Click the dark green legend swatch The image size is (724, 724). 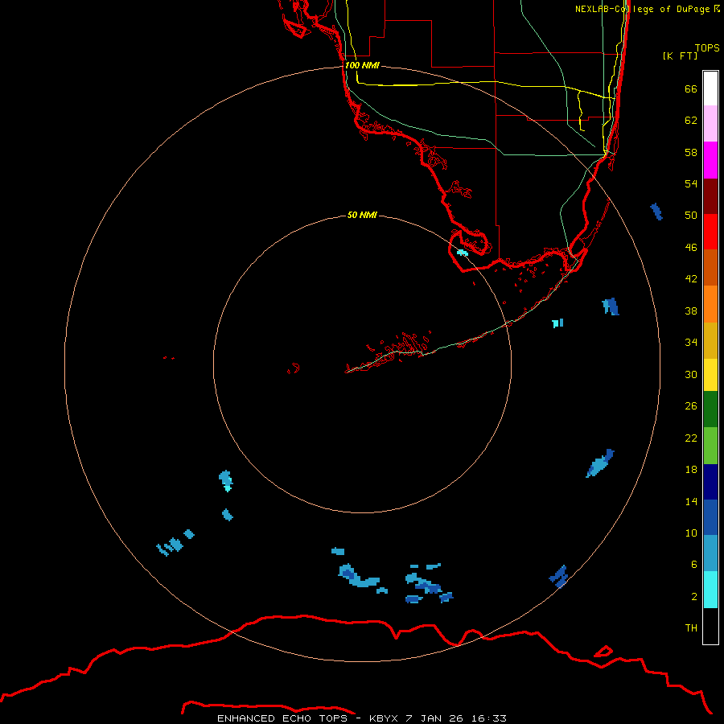tap(710, 409)
